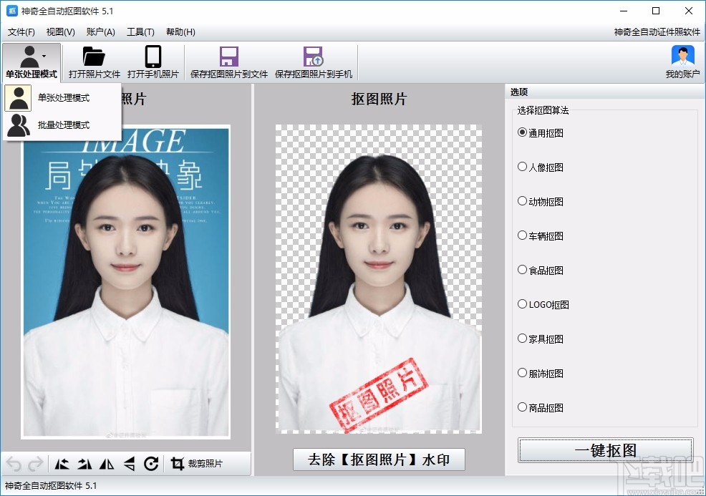Save cutout via 保存抠图照片到文件 icon
Image resolution: width=706 pixels, height=496 pixels.
tap(228, 57)
